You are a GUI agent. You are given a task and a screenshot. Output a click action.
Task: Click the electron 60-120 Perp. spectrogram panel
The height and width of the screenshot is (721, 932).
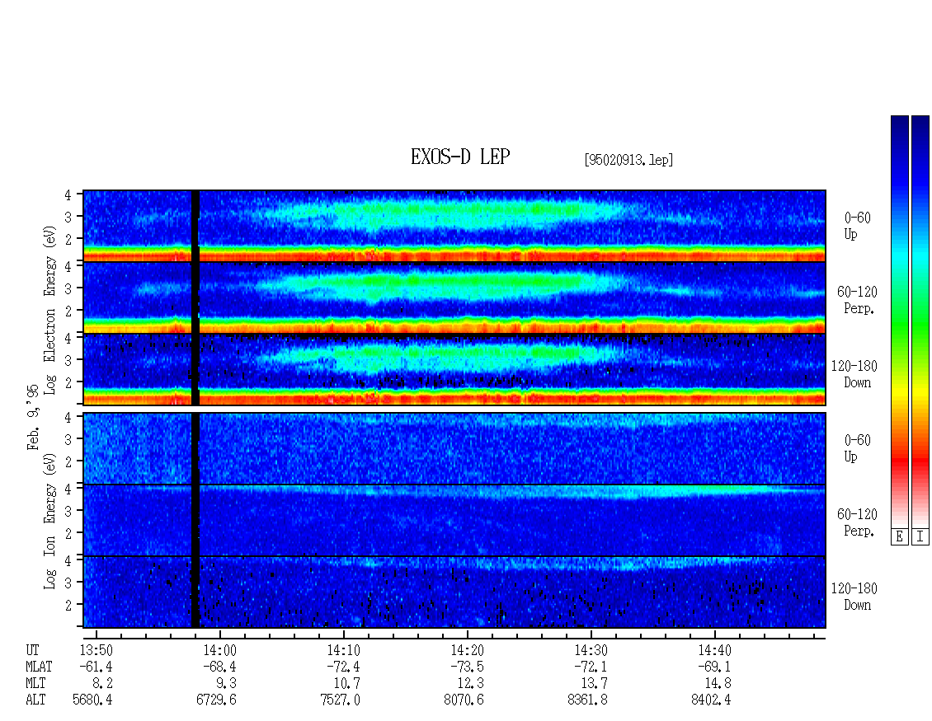[x=454, y=297]
